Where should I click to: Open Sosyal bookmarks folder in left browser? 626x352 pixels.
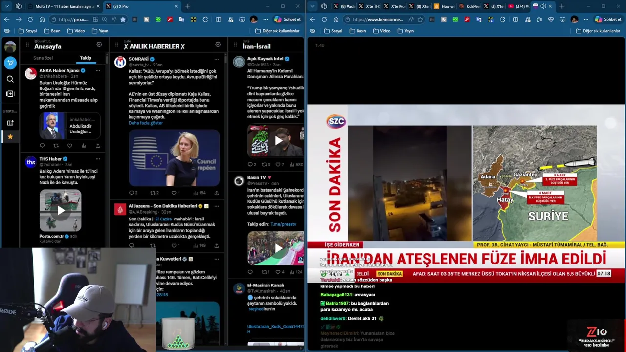(x=28, y=31)
